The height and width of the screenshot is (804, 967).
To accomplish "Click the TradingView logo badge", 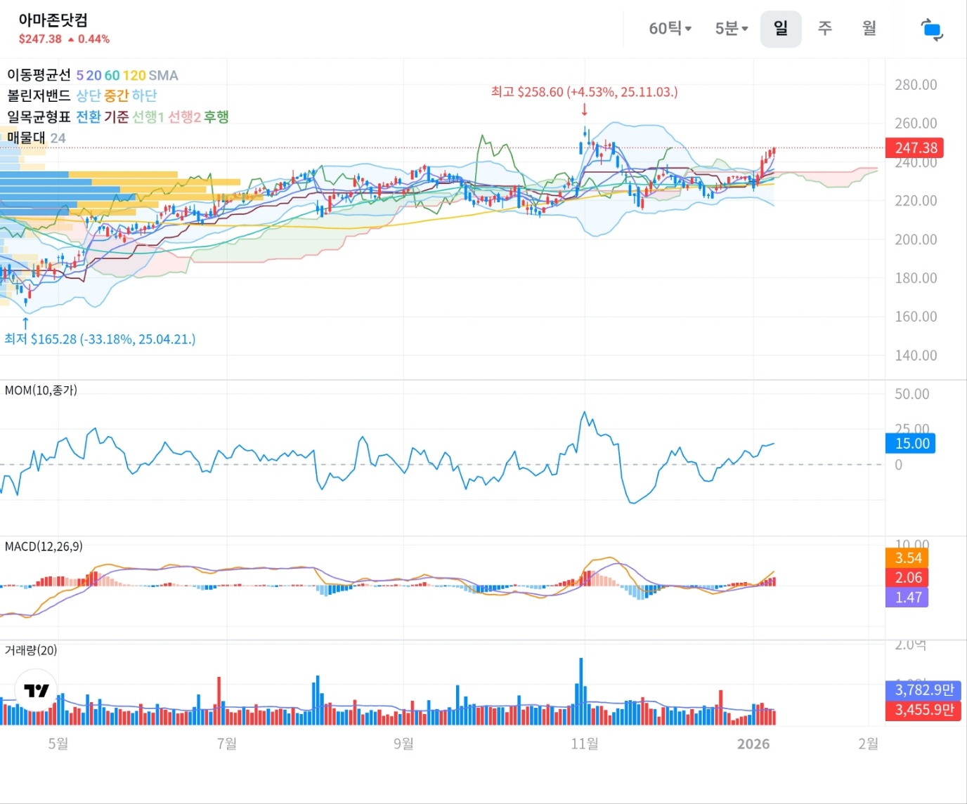I will [x=36, y=691].
